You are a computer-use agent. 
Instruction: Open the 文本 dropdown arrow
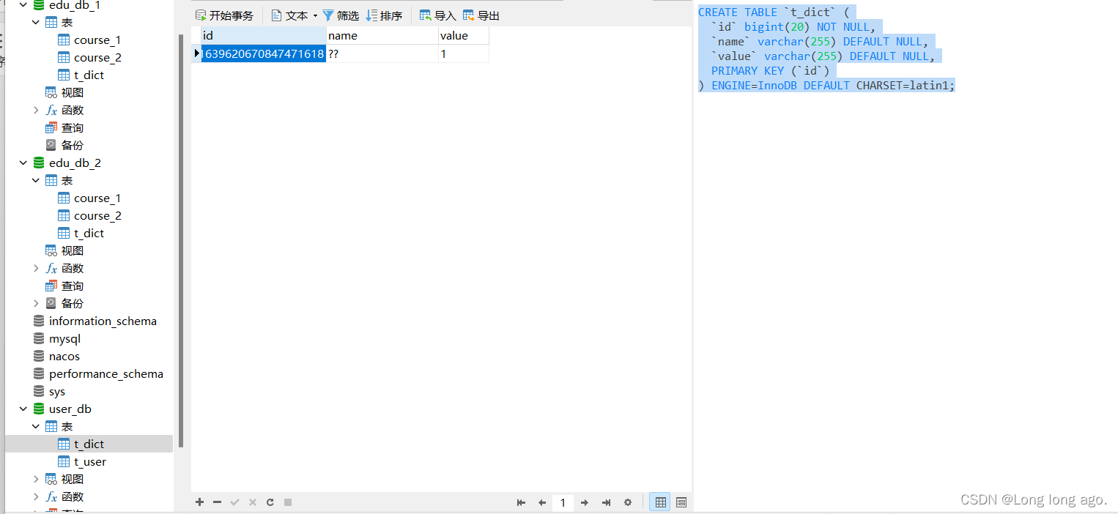tap(314, 15)
